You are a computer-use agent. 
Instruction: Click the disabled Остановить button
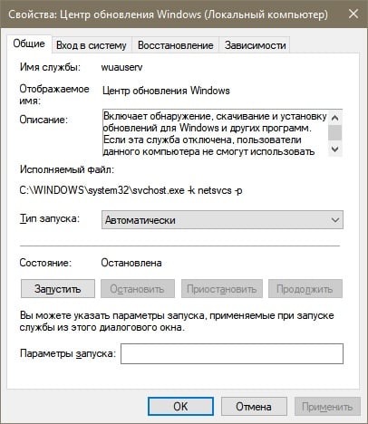(138, 289)
